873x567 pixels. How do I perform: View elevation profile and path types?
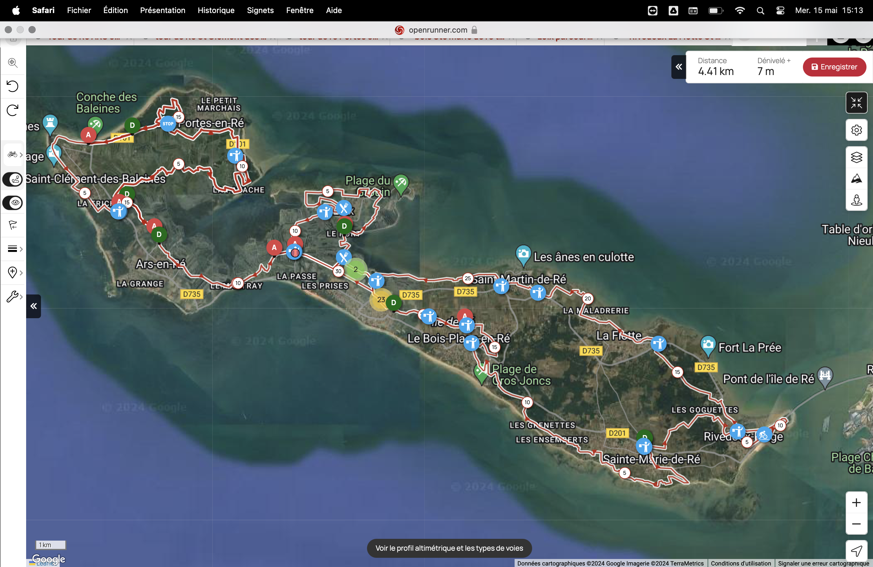coord(449,548)
